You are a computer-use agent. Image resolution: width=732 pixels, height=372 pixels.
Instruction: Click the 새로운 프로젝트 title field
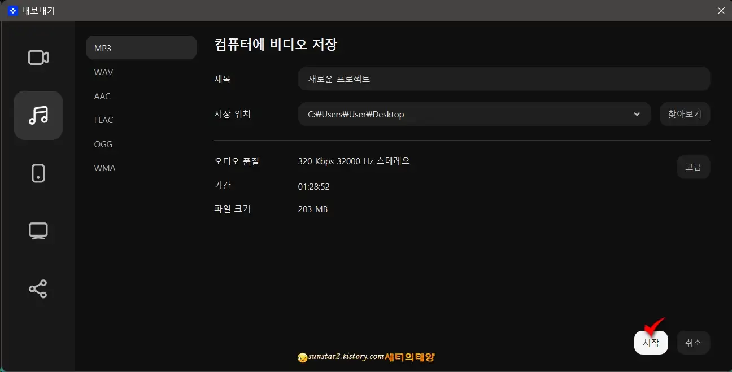(x=504, y=78)
